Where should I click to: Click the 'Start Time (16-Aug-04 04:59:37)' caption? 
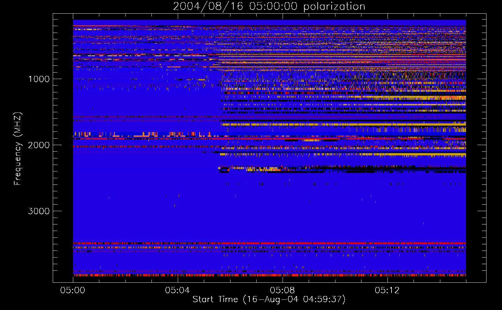(269, 299)
